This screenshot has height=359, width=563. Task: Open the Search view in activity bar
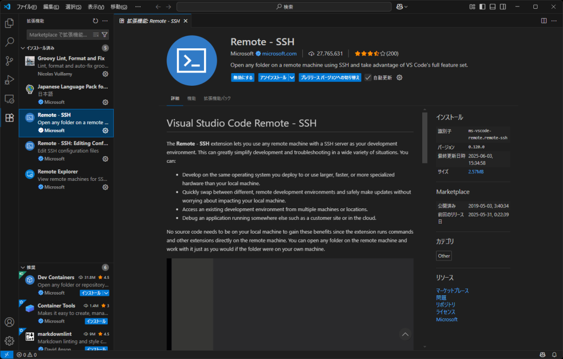[x=9, y=42]
